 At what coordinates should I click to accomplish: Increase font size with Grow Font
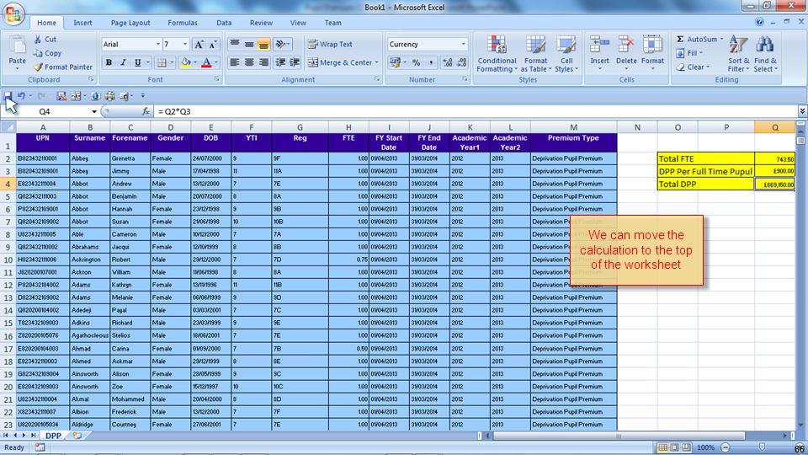point(199,45)
